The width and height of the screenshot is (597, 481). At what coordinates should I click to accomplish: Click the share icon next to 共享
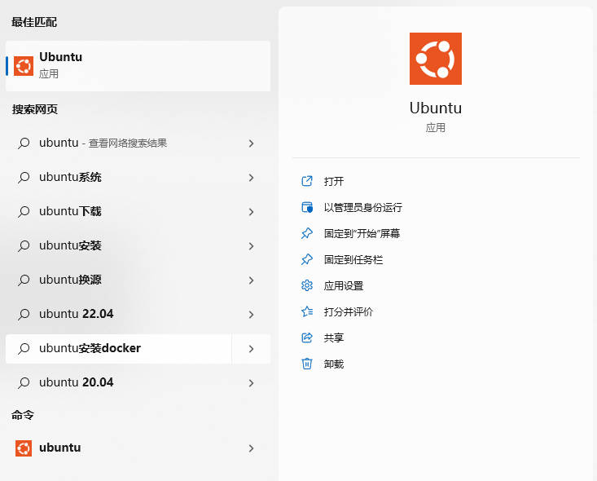coord(307,338)
